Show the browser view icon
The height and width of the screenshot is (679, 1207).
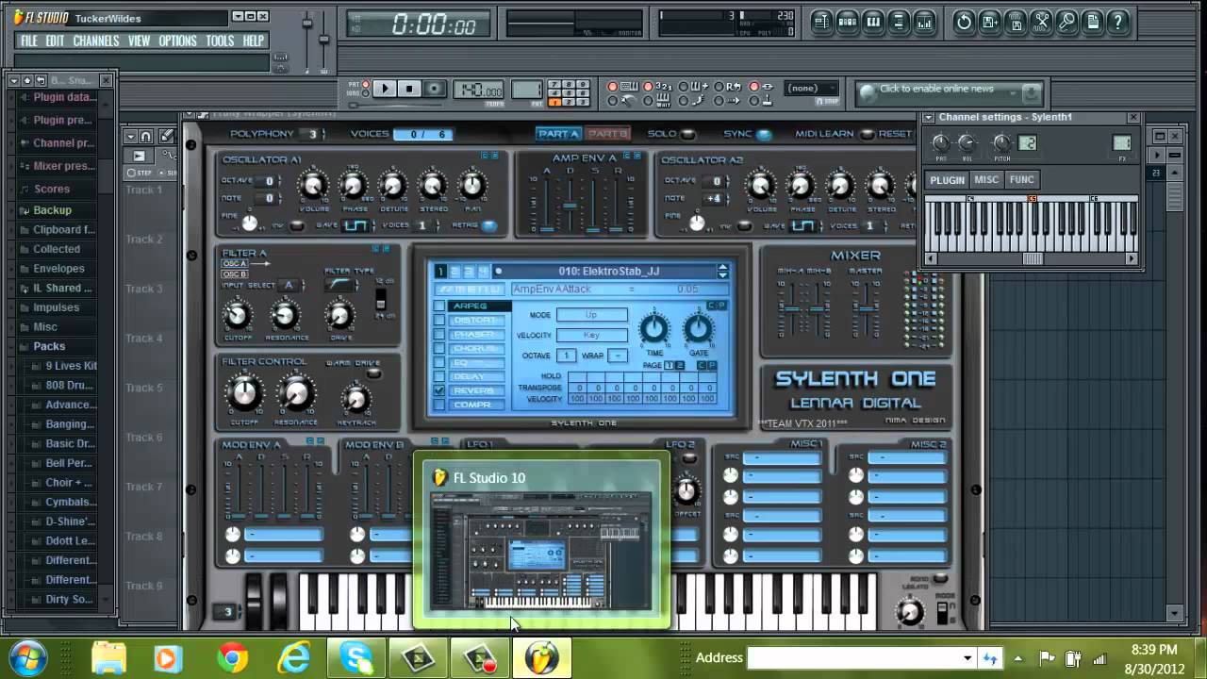coord(899,22)
